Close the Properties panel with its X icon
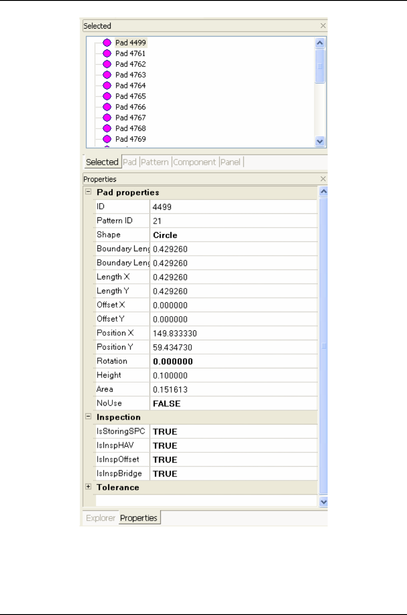The height and width of the screenshot is (615, 407). pos(323,179)
